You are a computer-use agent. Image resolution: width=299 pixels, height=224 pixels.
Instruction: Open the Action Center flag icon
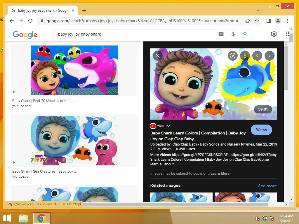[x=272, y=218]
